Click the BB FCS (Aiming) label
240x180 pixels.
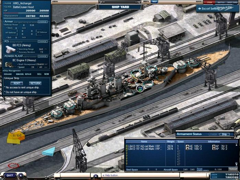pyautogui.click(x=22, y=45)
